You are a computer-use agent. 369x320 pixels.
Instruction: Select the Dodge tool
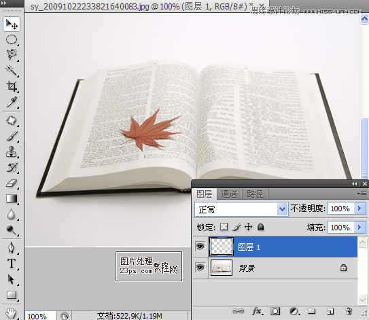(12, 230)
